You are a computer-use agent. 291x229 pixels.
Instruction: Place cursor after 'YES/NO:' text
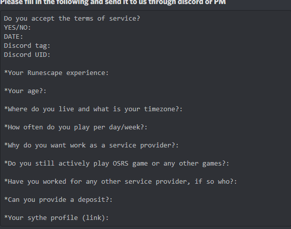point(31,28)
